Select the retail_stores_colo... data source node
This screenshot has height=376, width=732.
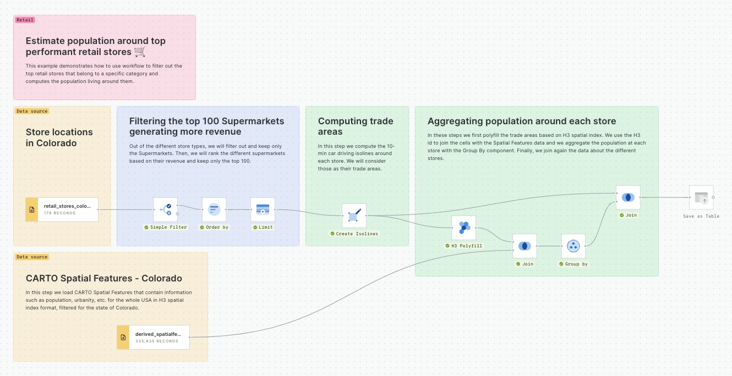pos(68,209)
